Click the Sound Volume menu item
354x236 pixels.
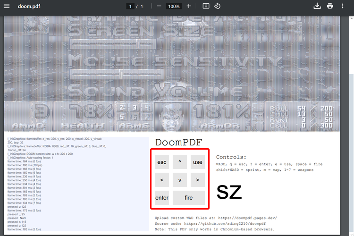coord(155,91)
